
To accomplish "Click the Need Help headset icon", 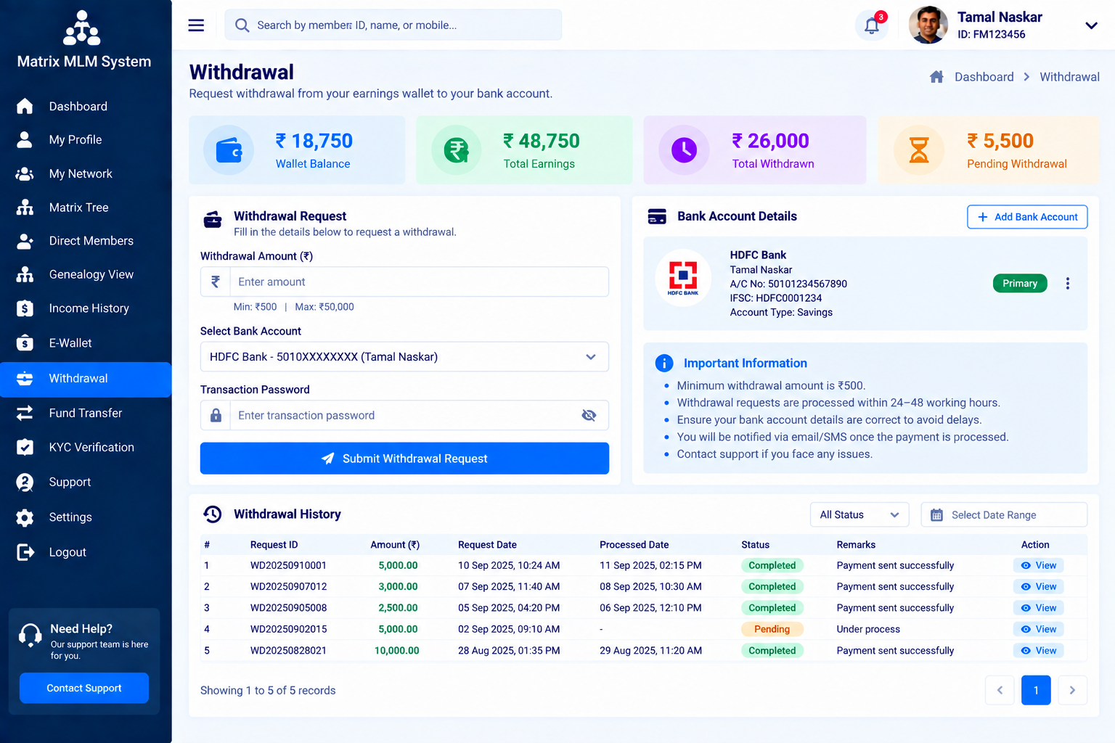I will pos(30,635).
